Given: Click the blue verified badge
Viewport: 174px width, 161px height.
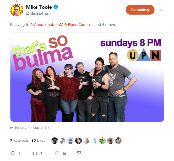Looking at the screenshot, I should (56, 7).
